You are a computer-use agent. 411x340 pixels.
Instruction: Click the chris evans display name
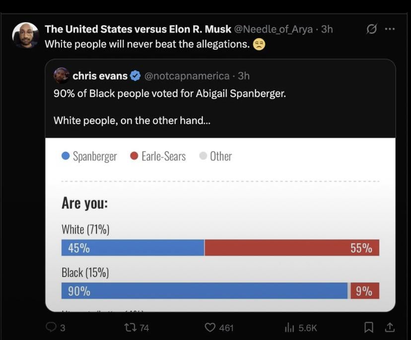point(100,76)
